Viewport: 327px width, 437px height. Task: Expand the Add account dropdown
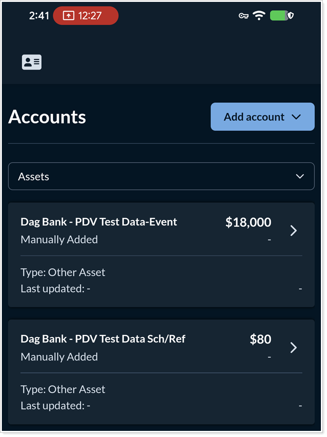pyautogui.click(x=262, y=117)
